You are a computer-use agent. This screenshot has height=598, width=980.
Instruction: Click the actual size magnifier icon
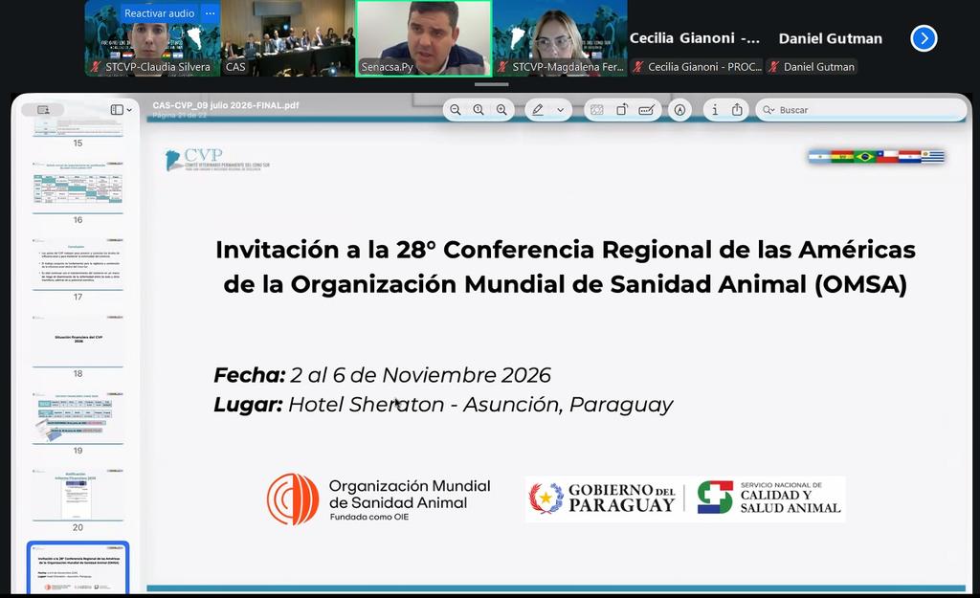click(x=479, y=110)
